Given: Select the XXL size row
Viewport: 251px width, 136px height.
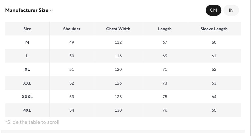Looking at the screenshot, I should [27, 83].
